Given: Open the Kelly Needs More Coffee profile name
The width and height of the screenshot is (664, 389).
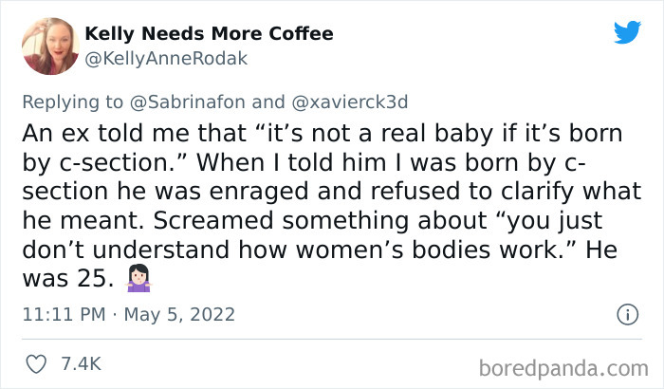Looking at the screenshot, I should pos(210,34).
